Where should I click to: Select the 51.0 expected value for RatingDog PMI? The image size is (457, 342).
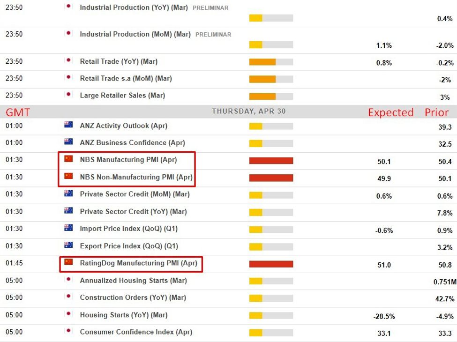click(x=384, y=265)
